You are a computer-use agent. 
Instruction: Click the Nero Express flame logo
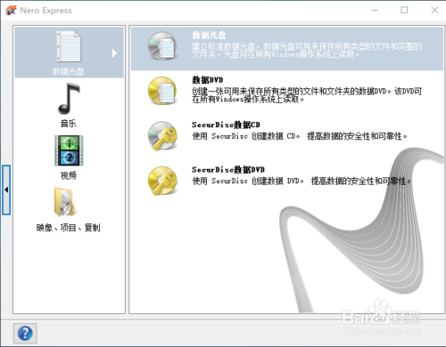tap(12, 11)
